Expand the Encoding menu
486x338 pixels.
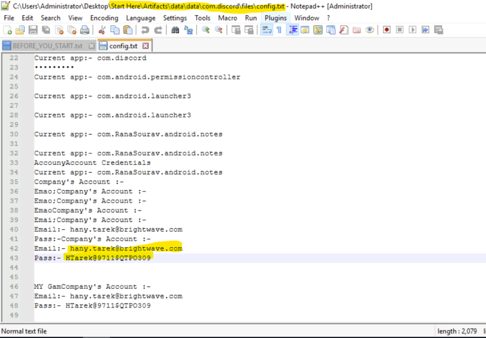pos(104,18)
